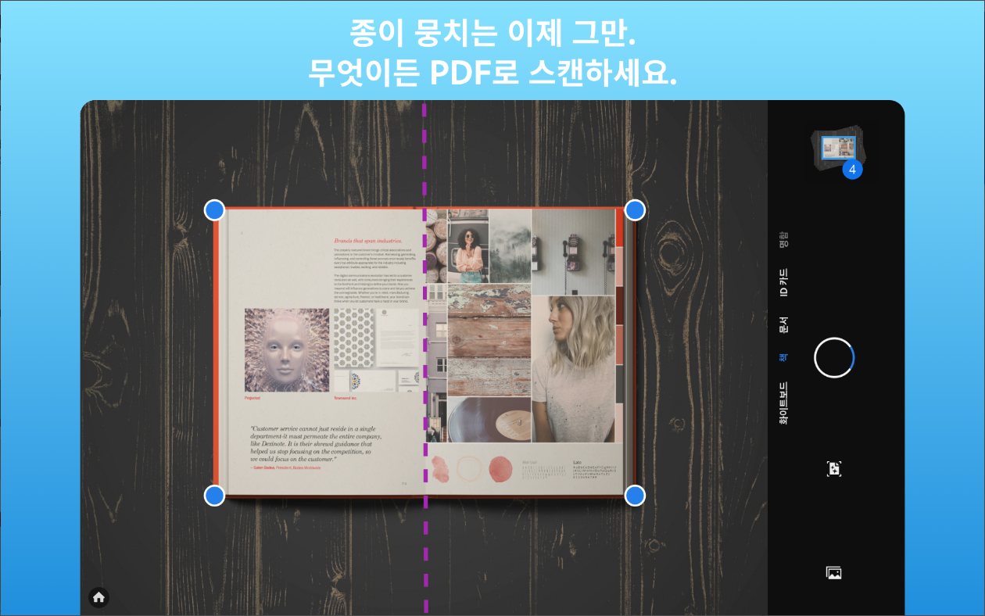This screenshot has width=985, height=616.
Task: Click the purple dashed book spine divider
Action: (x=424, y=352)
